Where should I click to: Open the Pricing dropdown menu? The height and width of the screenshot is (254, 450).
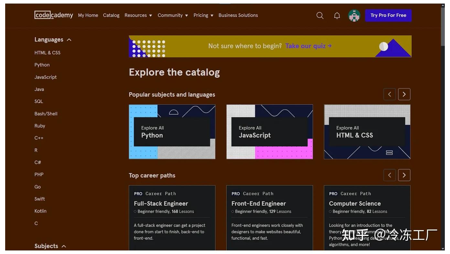pos(203,15)
